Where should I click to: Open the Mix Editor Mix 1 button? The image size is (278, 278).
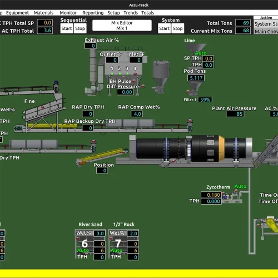122,26
